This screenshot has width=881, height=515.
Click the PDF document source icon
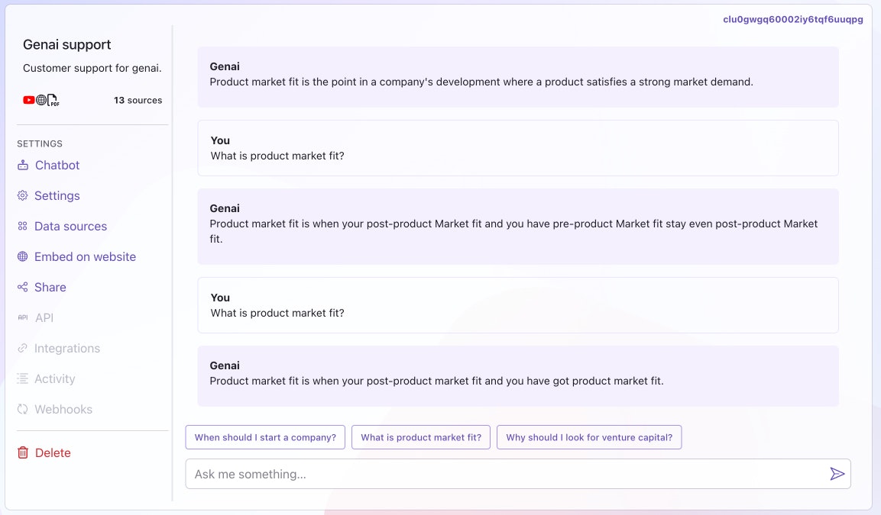(53, 100)
